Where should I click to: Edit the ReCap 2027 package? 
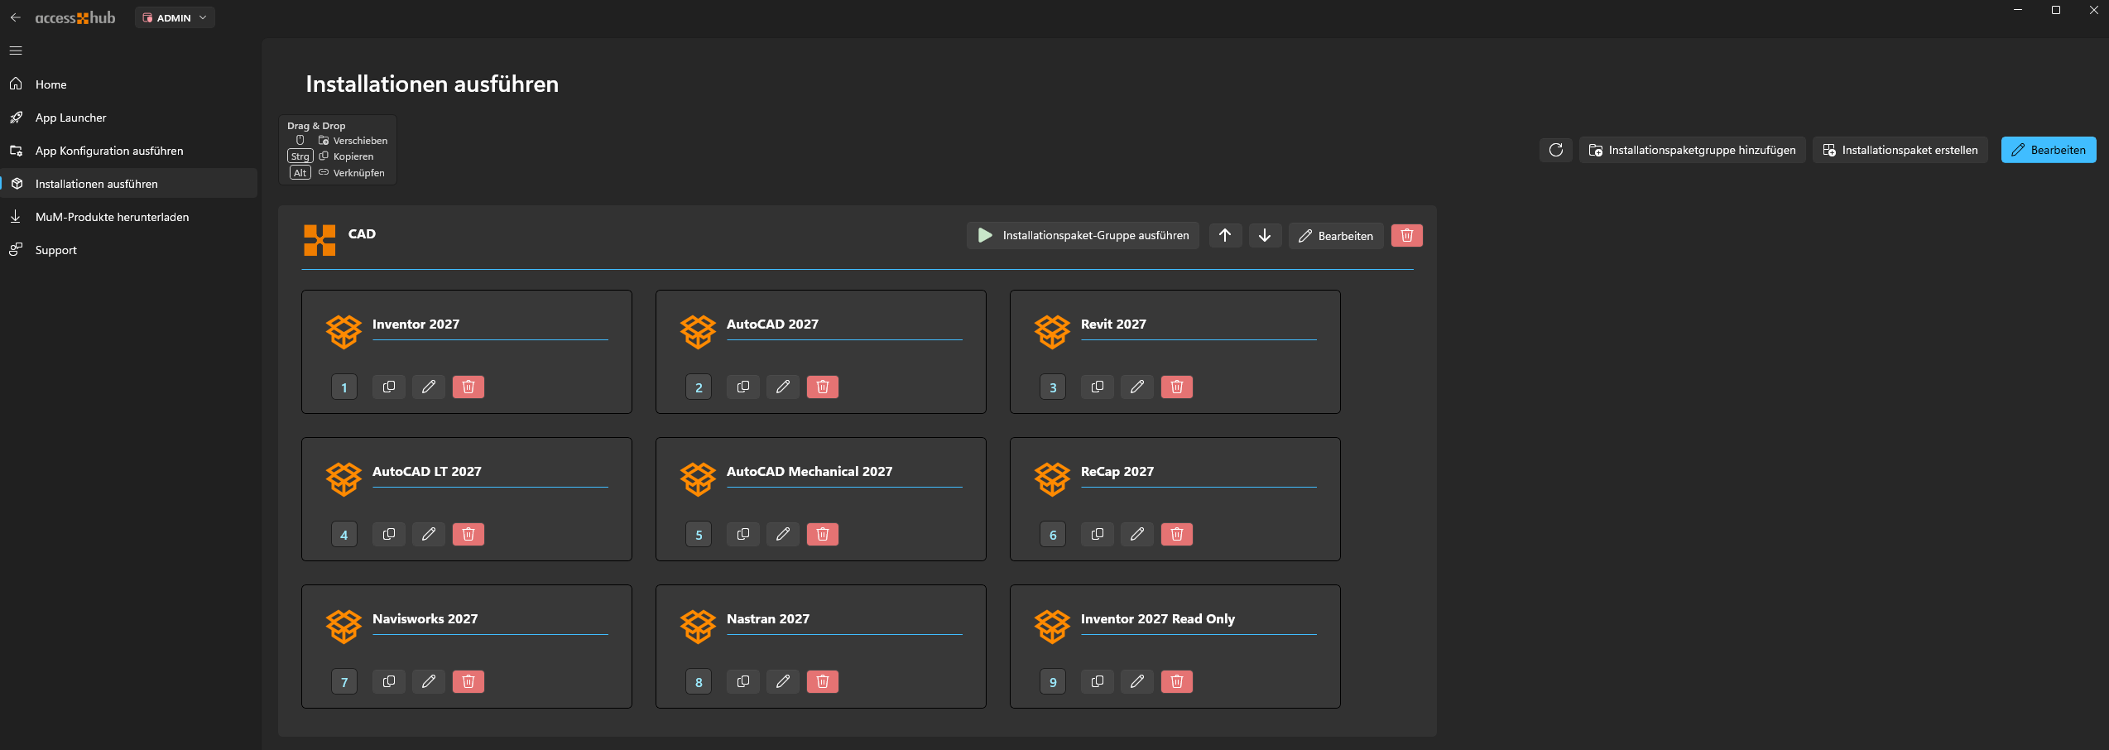(x=1137, y=535)
